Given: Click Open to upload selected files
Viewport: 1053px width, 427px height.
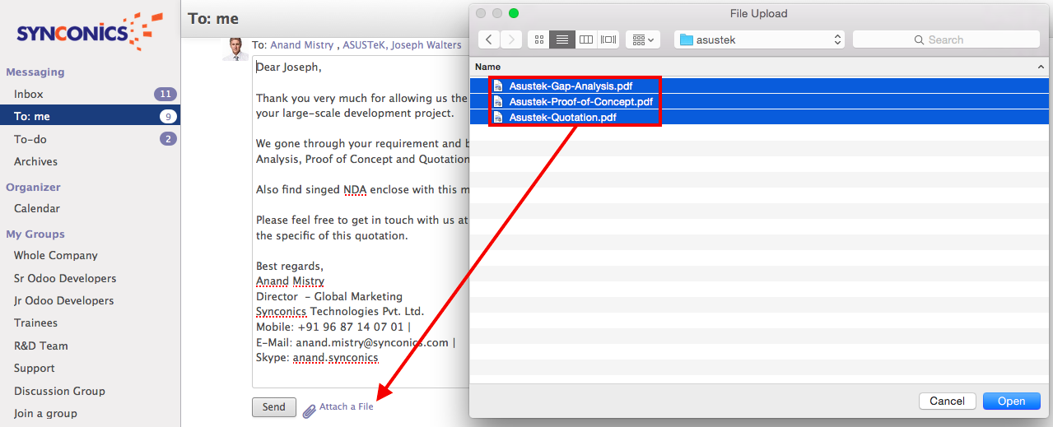Looking at the screenshot, I should click(1011, 401).
